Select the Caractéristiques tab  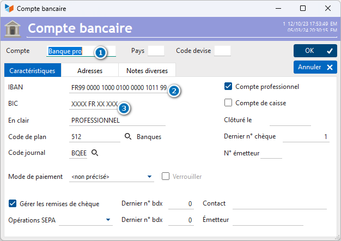[x=33, y=70]
